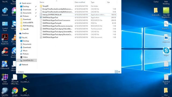Open CDBurnerXP desktop shortcut
172x97 pixels.
[5, 65]
